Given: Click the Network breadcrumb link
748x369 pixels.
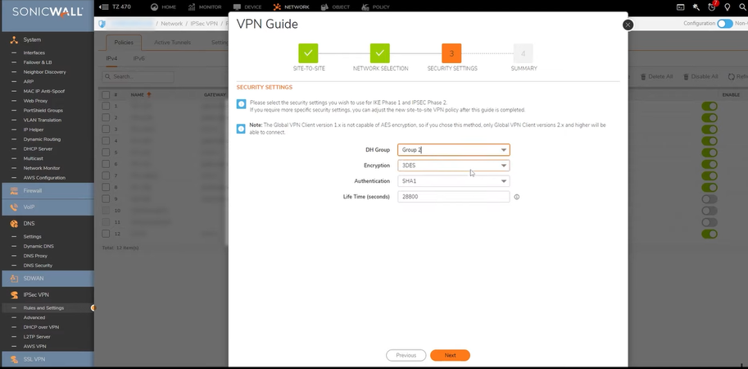Looking at the screenshot, I should click(172, 24).
